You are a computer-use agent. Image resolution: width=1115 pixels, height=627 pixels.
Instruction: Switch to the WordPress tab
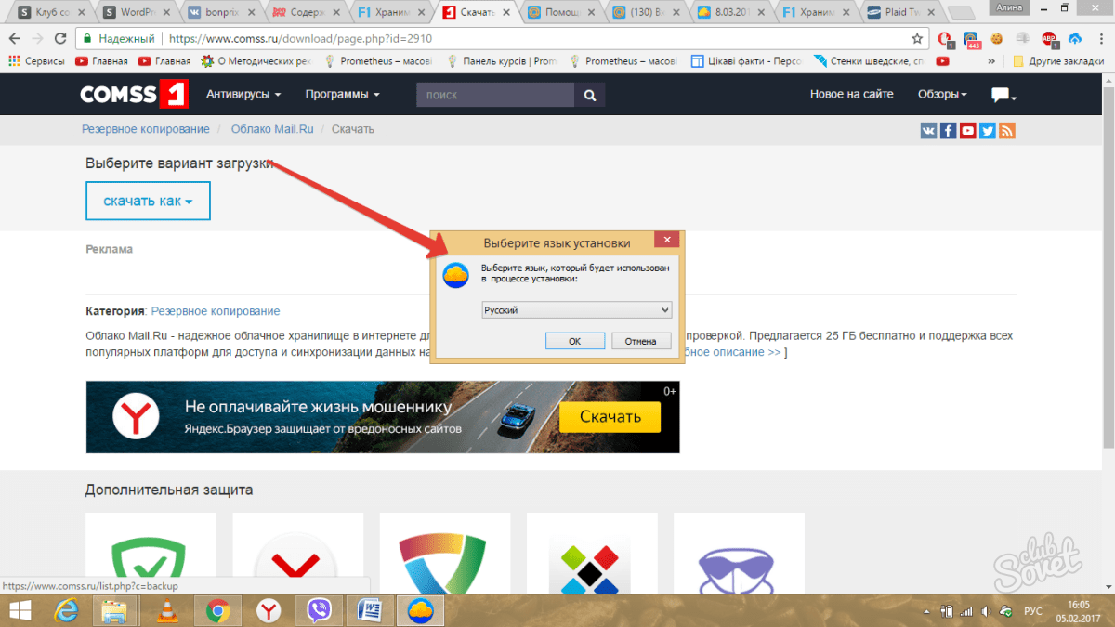point(136,13)
